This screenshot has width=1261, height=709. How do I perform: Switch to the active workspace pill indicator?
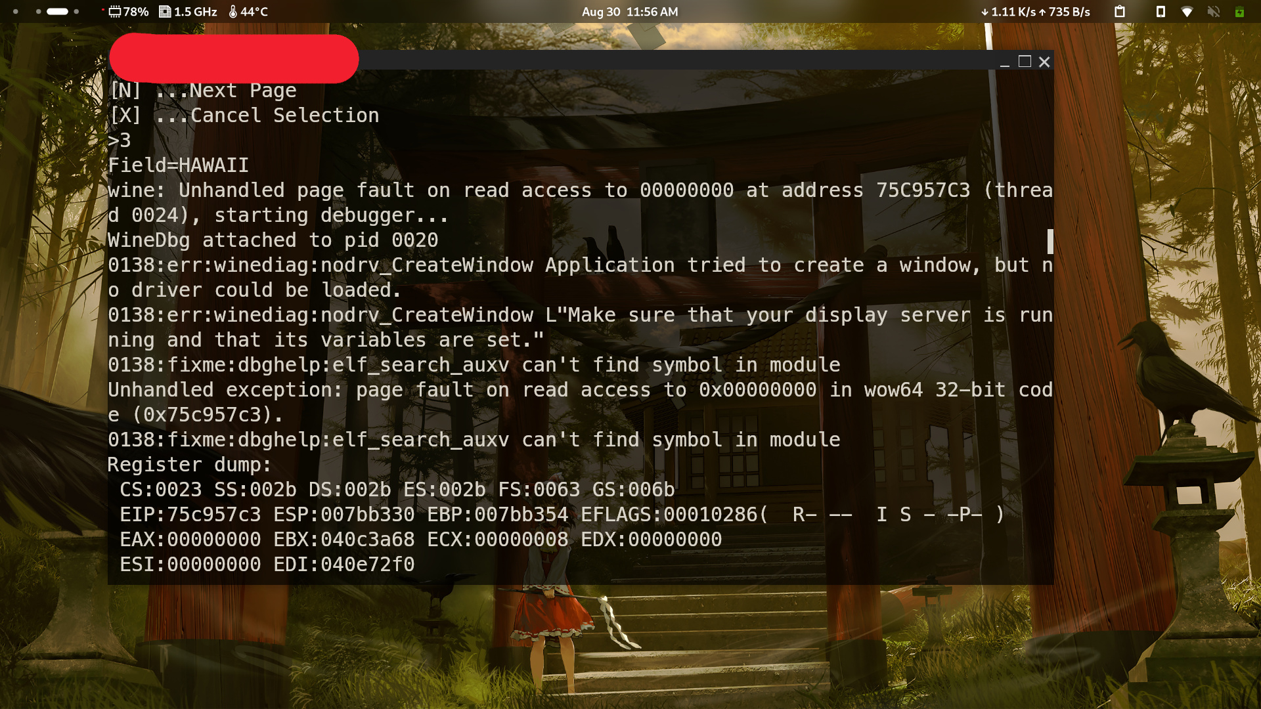coord(57,11)
